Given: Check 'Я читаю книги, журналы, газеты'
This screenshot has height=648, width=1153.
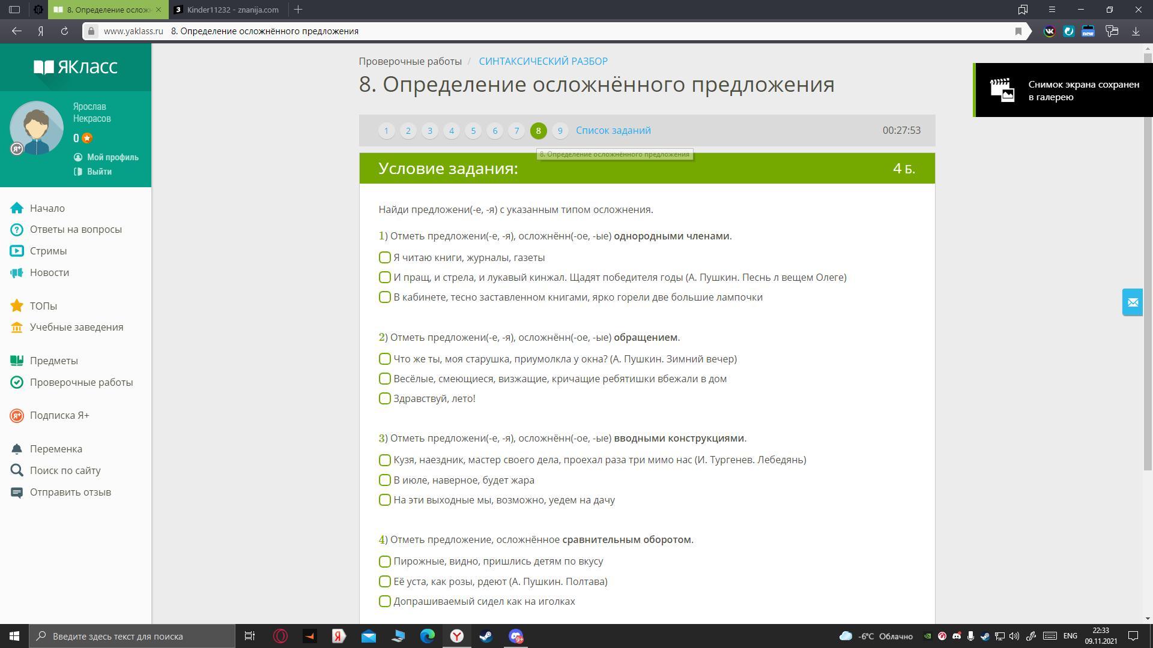Looking at the screenshot, I should click(x=385, y=257).
